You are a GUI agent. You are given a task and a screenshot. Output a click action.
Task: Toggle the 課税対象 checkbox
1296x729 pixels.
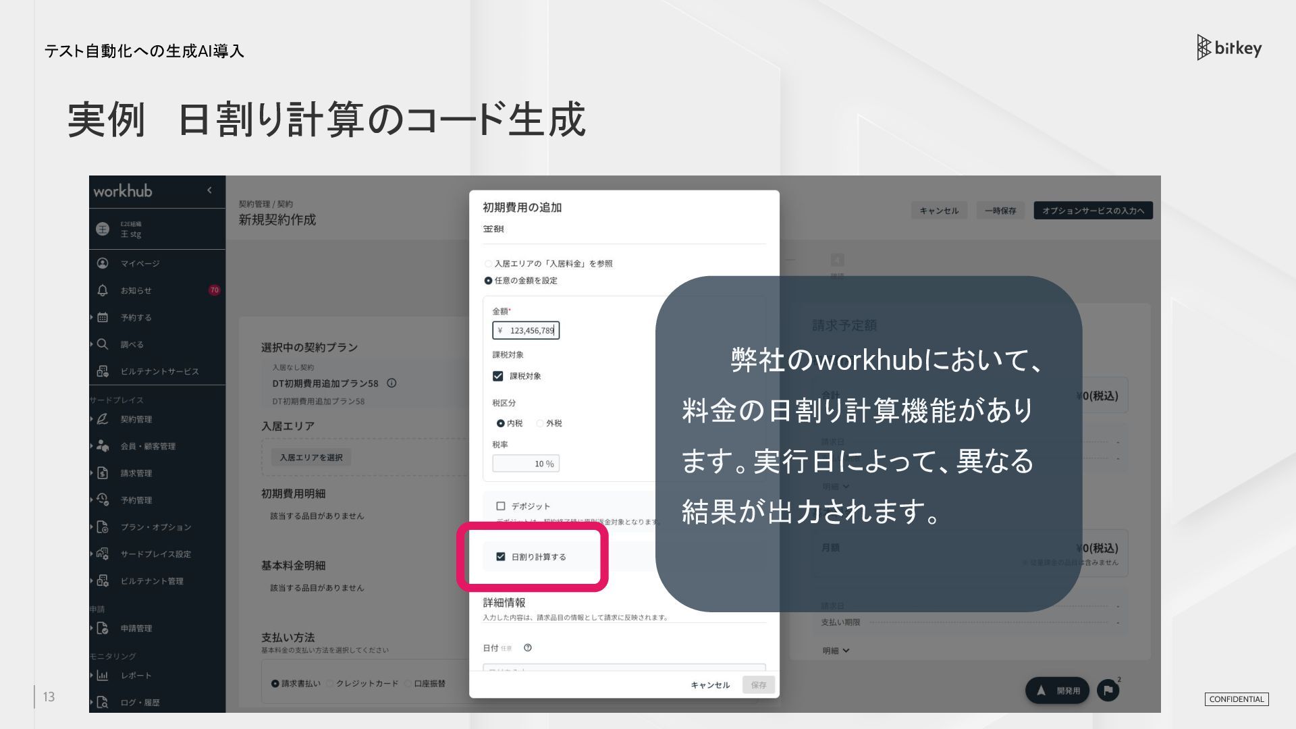(498, 376)
